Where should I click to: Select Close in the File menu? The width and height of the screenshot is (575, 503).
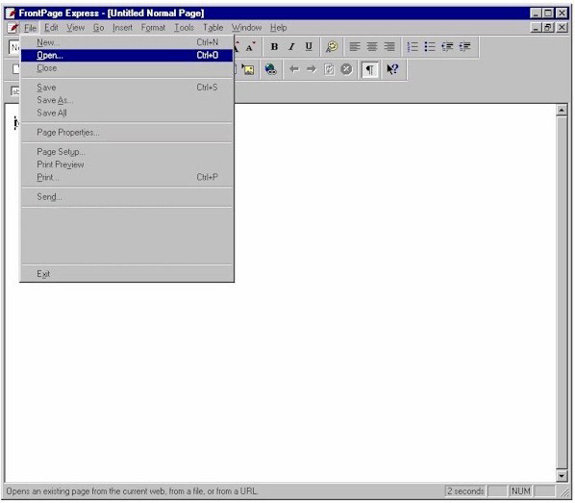(x=127, y=68)
